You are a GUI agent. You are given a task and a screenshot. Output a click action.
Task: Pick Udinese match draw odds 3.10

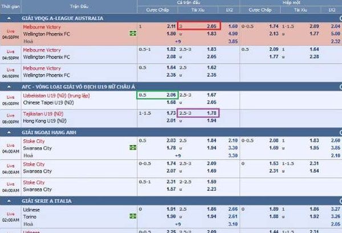(233, 224)
